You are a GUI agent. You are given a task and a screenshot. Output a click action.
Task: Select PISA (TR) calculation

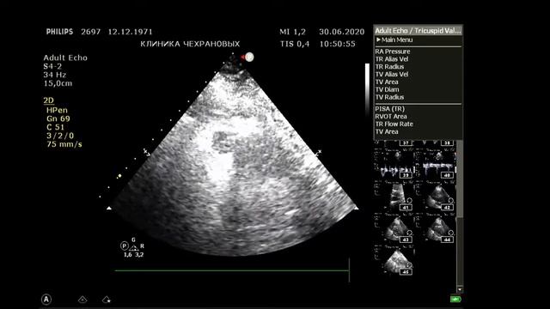(x=389, y=109)
